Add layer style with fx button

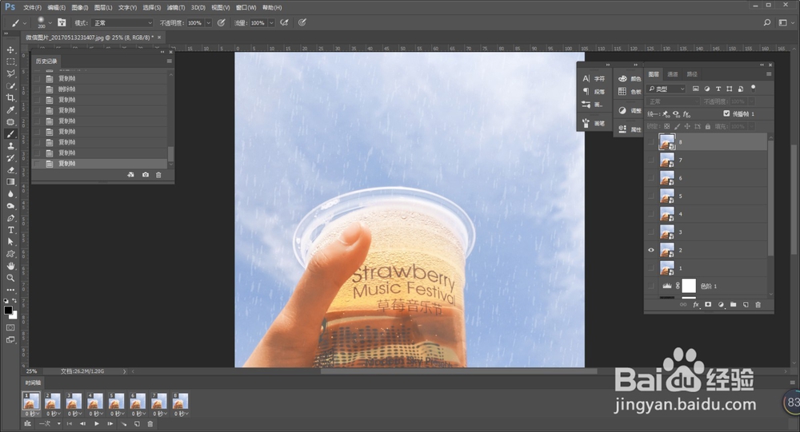click(696, 305)
